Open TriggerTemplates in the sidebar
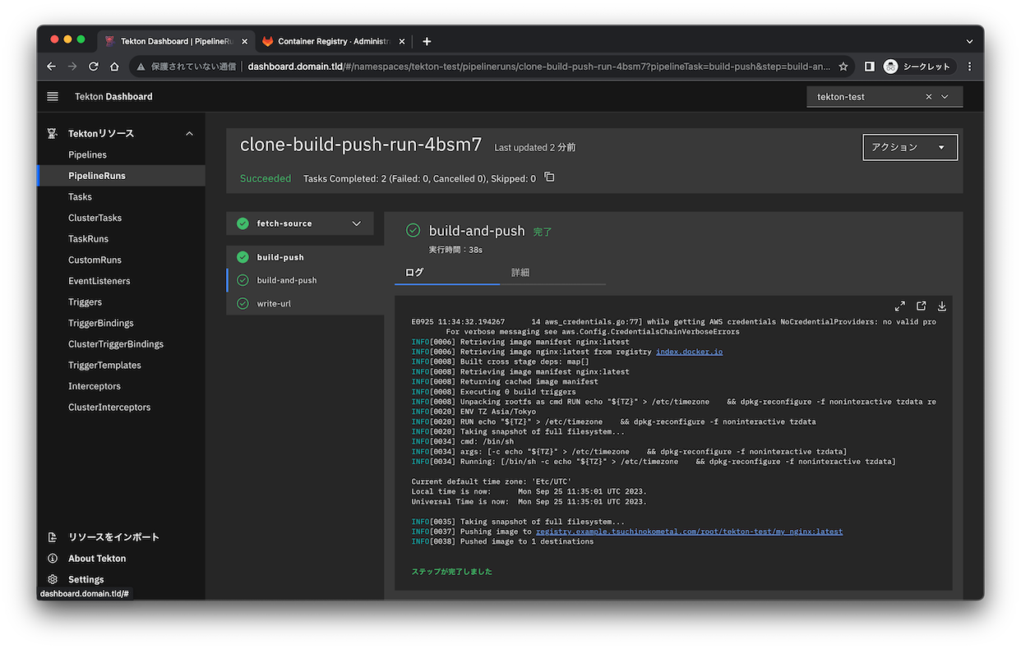 click(x=121, y=366)
